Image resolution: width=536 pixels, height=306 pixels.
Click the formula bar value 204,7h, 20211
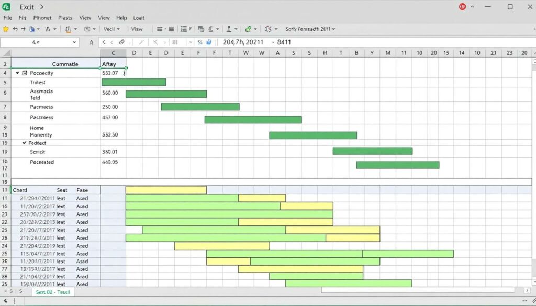[243, 42]
